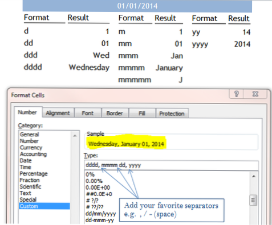Click the Category list scroll-up arrow

point(75,136)
